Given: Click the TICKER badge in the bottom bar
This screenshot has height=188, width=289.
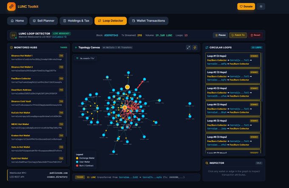Looking at the screenshot, I should (80, 177).
